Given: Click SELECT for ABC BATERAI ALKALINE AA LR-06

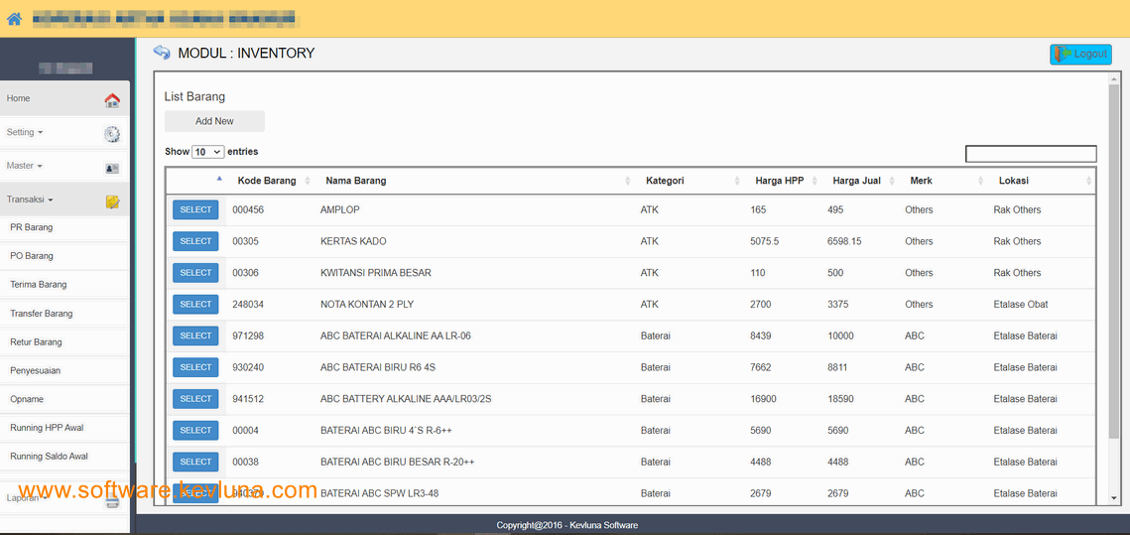Looking at the screenshot, I should click(195, 336).
